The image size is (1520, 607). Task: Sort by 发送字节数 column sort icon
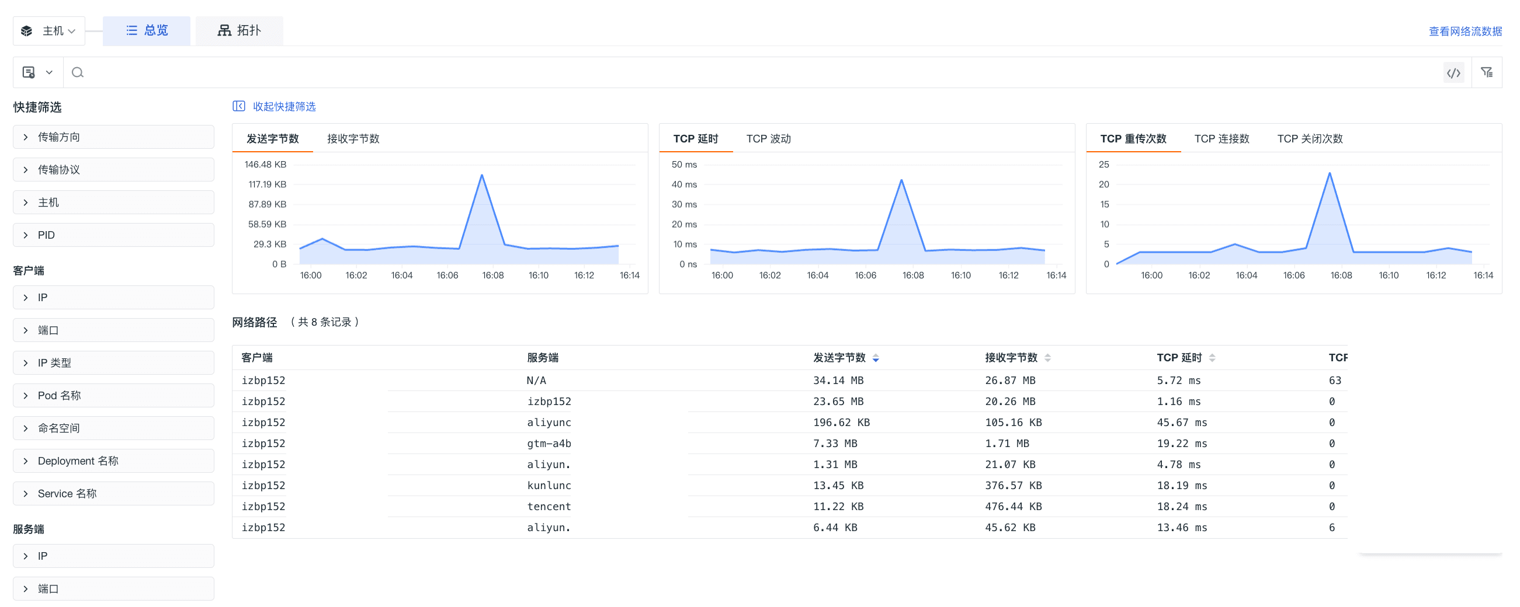click(x=876, y=358)
